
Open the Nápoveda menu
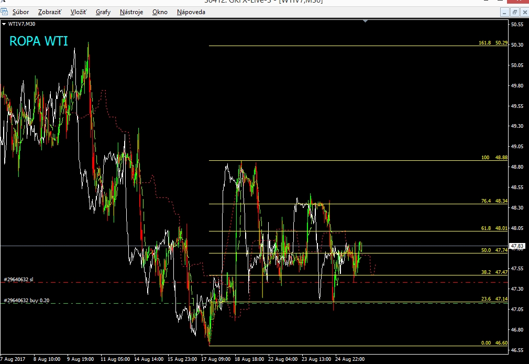[191, 12]
